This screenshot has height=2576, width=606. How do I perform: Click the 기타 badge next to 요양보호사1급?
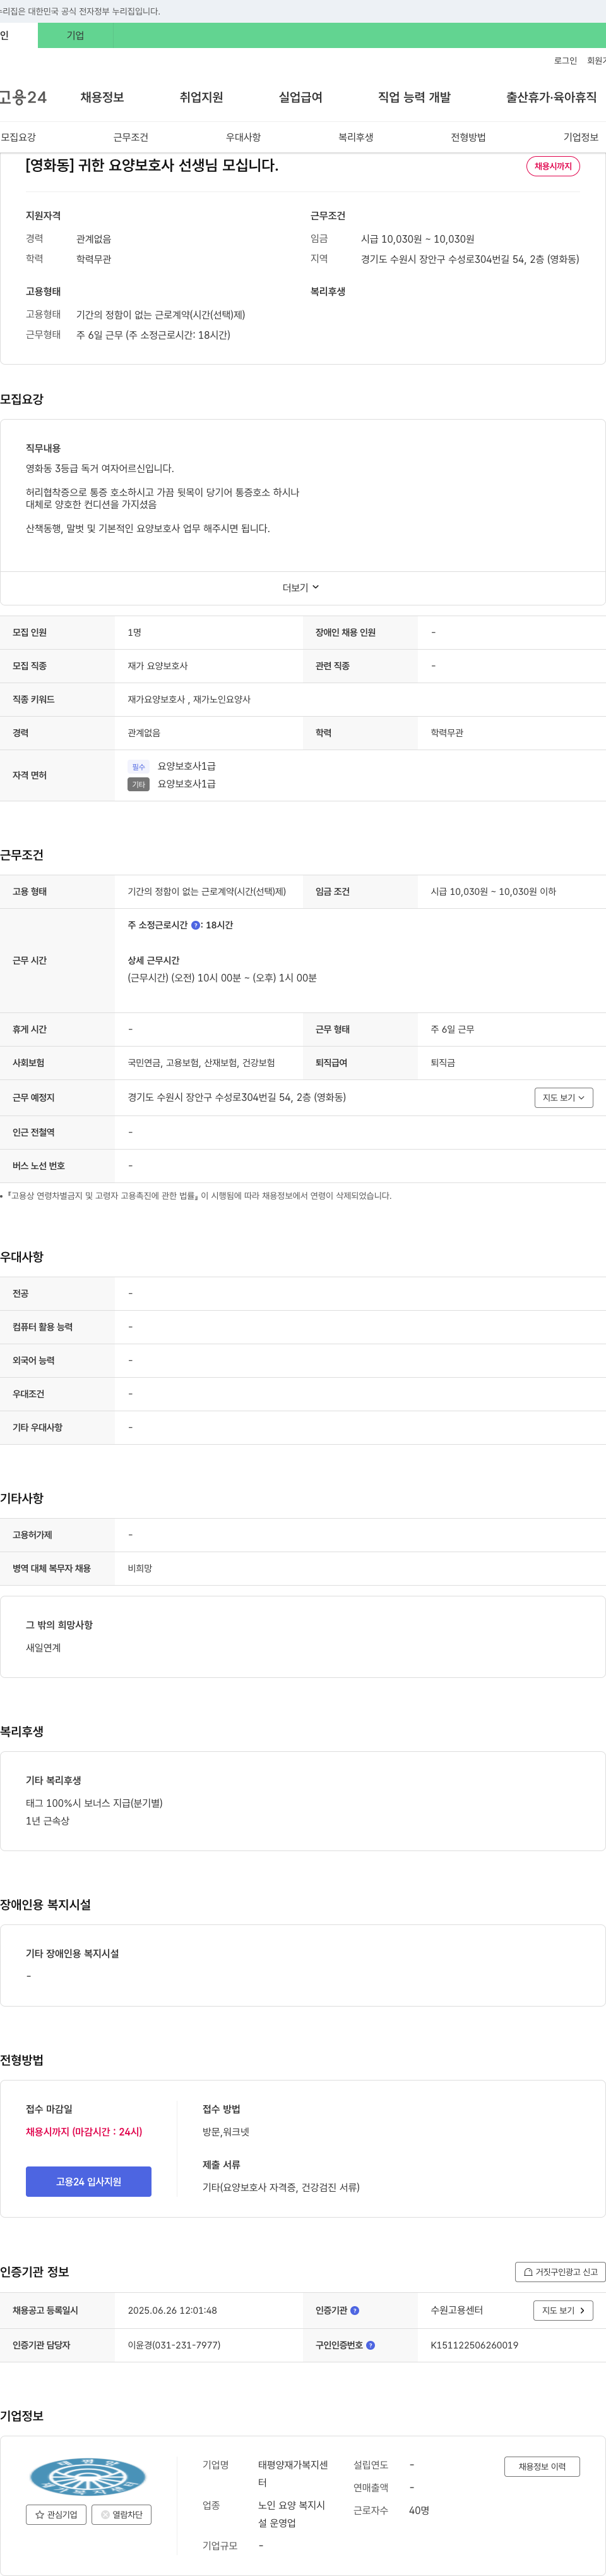point(139,784)
